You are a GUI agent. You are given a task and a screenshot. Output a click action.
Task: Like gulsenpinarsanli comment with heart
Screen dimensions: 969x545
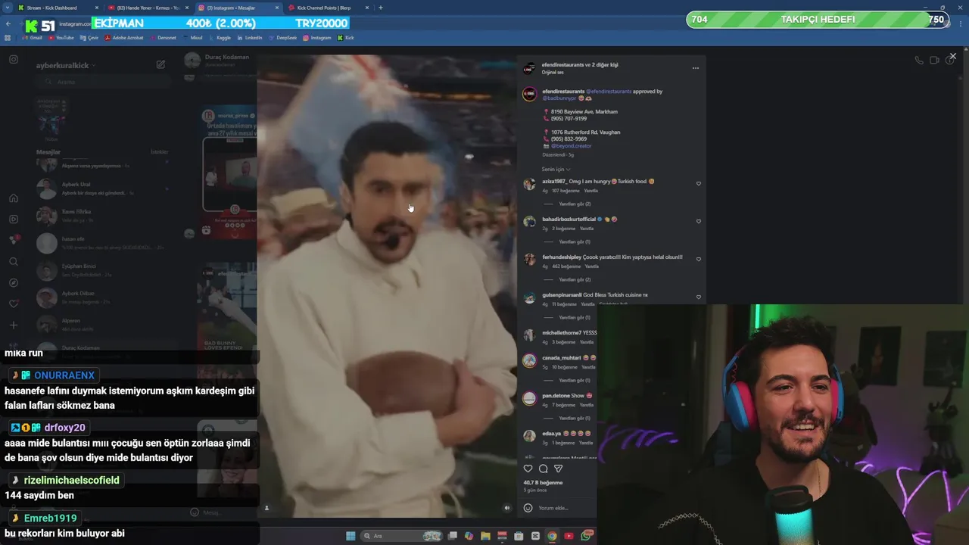click(x=699, y=297)
